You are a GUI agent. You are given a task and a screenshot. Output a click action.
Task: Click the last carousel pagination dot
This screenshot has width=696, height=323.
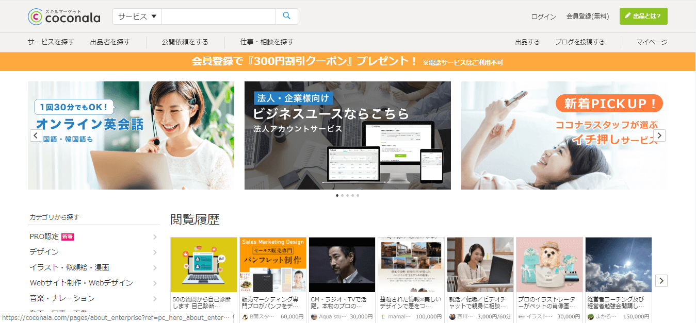click(x=358, y=196)
